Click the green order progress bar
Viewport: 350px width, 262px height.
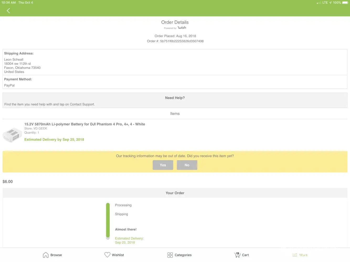(x=108, y=221)
